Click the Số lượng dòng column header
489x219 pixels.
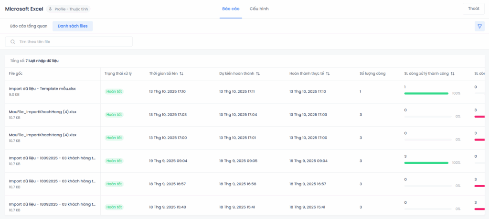[x=372, y=74]
